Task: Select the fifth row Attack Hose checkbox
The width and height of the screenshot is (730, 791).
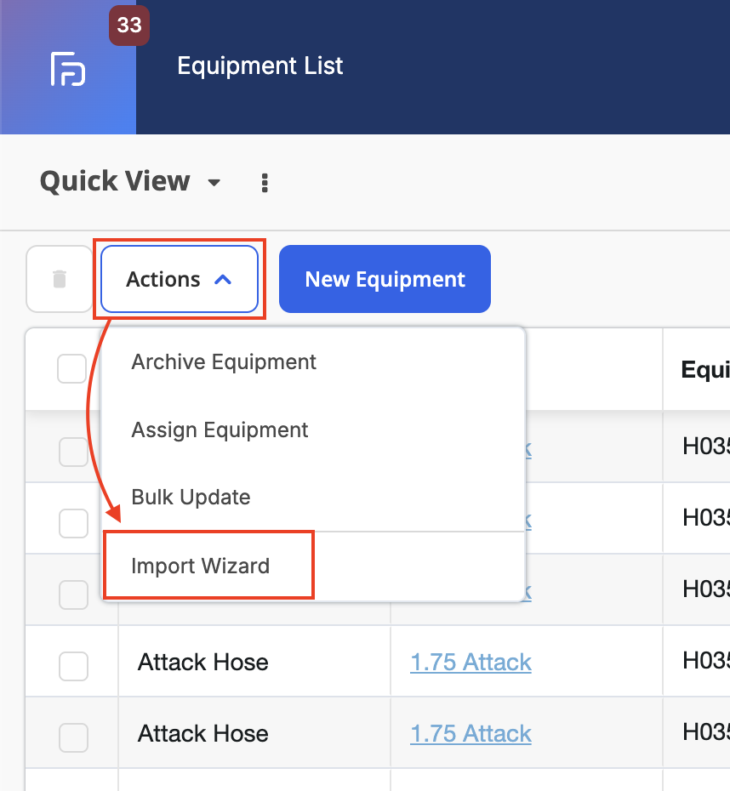Action: 74,738
